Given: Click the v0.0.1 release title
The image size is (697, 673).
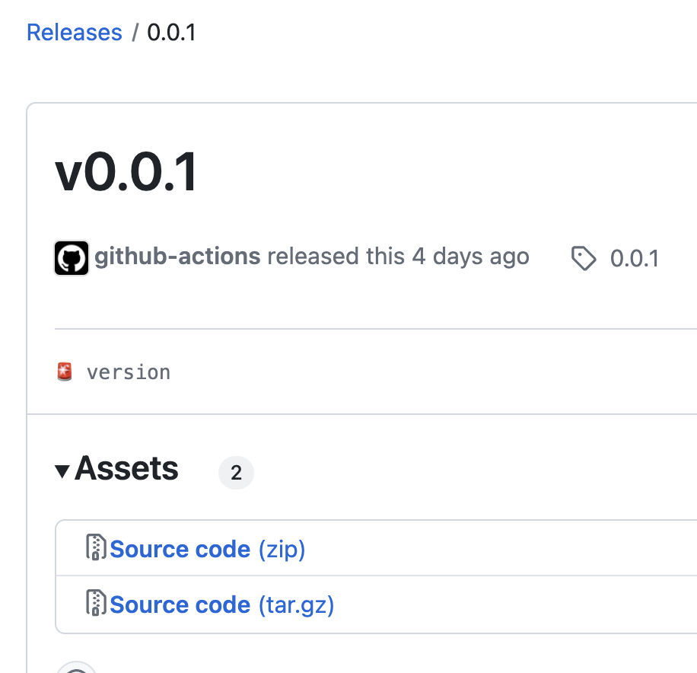Looking at the screenshot, I should coord(126,173).
